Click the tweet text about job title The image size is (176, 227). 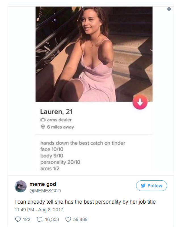[85, 202]
